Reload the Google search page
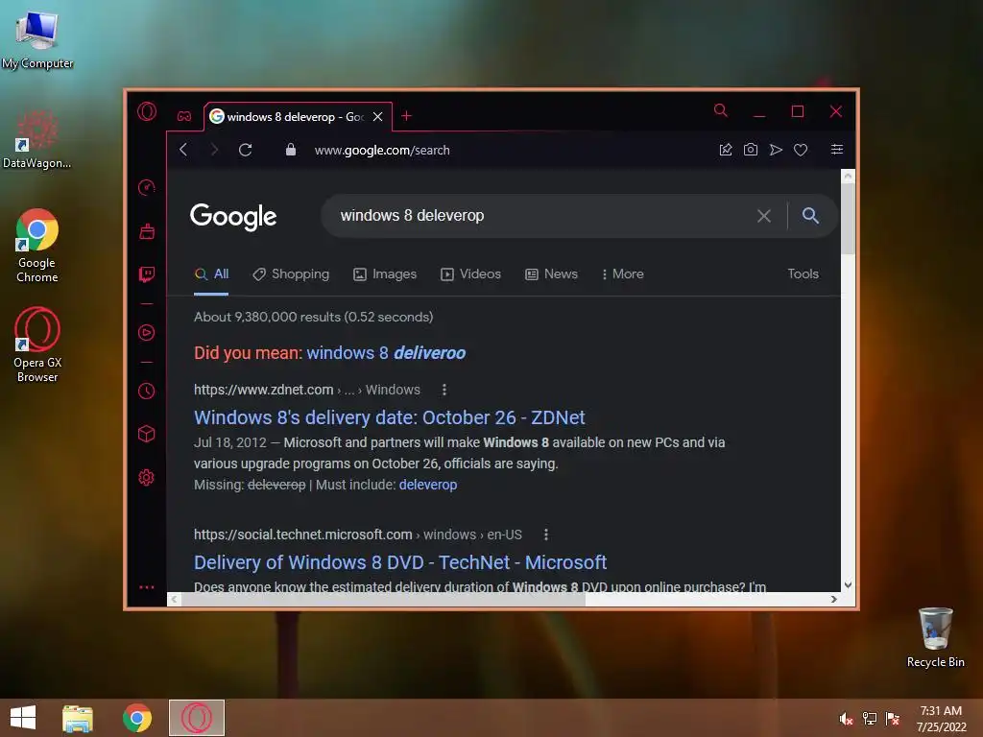The height and width of the screenshot is (737, 983). pyautogui.click(x=245, y=150)
